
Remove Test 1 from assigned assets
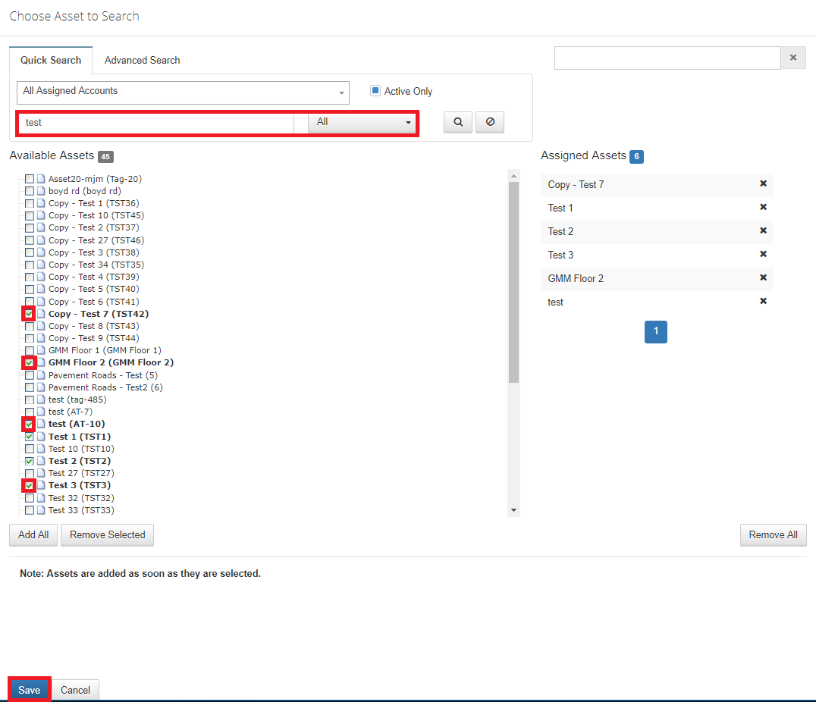click(763, 208)
